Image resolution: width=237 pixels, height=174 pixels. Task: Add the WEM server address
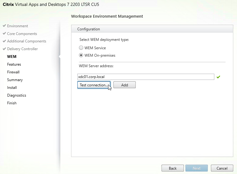(x=125, y=85)
